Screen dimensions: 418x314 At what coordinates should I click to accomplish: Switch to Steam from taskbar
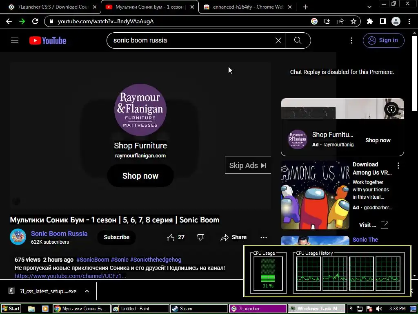[x=199, y=309]
